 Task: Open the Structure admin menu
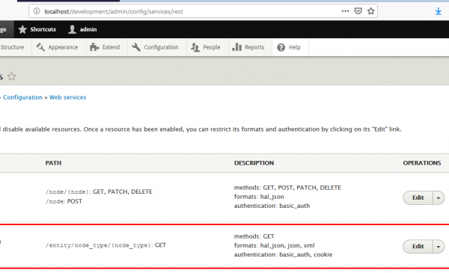coord(12,47)
